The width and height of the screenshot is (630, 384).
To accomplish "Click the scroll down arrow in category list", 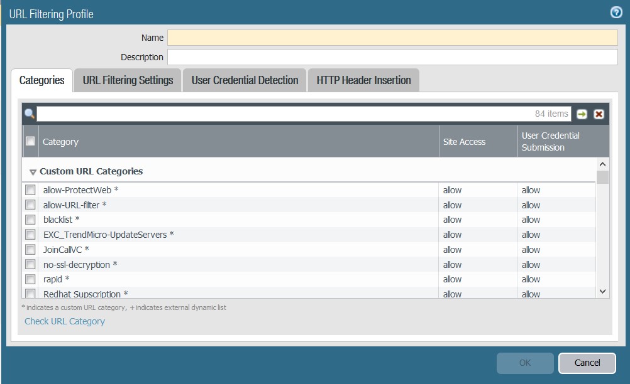I will (x=602, y=291).
